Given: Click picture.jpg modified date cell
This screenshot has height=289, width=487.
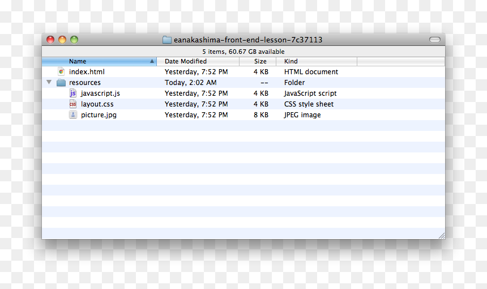Looking at the screenshot, I should [196, 115].
